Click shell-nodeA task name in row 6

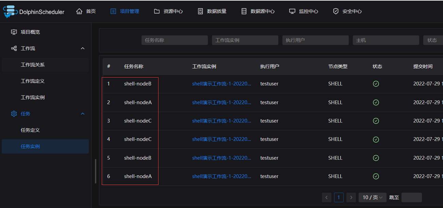tap(138, 176)
